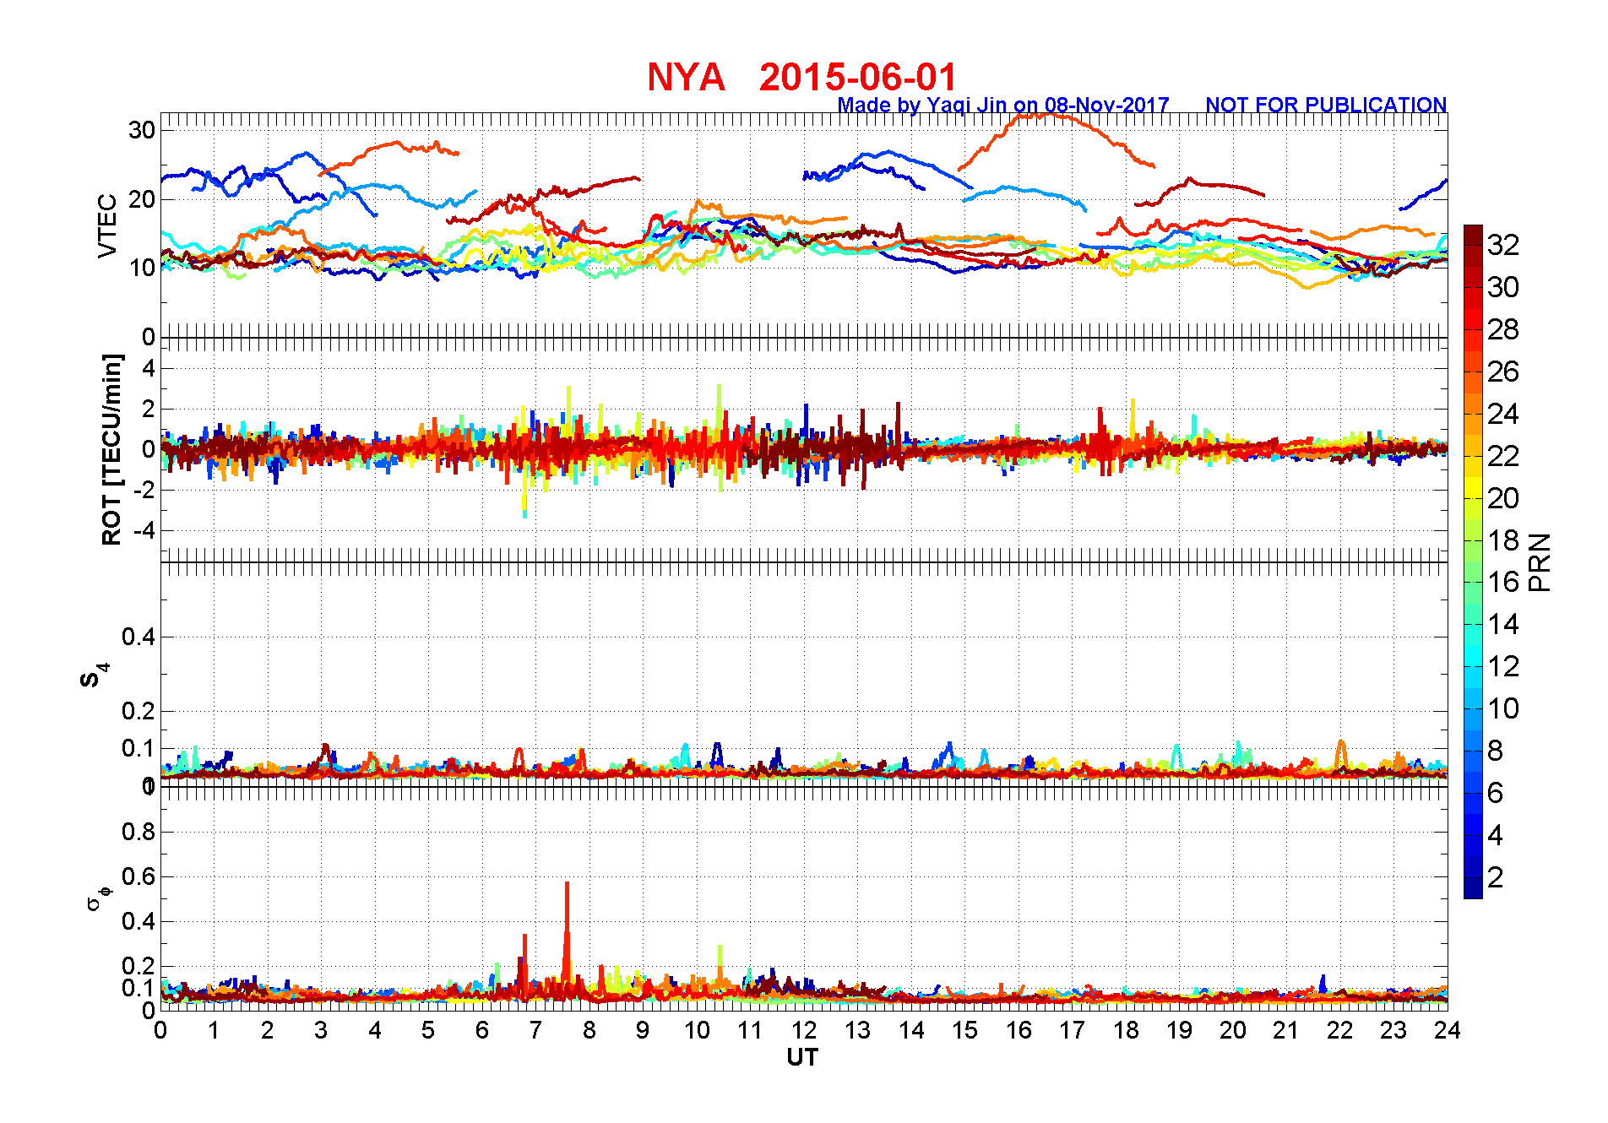Viewport: 1608px width, 1123px height.
Task: Select hour 24 on the UT axis
Action: click(x=1447, y=1030)
